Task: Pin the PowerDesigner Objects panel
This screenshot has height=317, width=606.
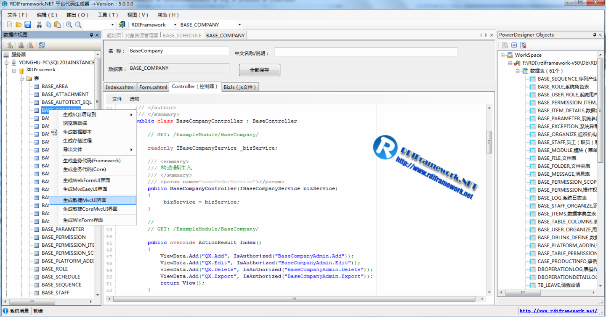Action: (595, 35)
